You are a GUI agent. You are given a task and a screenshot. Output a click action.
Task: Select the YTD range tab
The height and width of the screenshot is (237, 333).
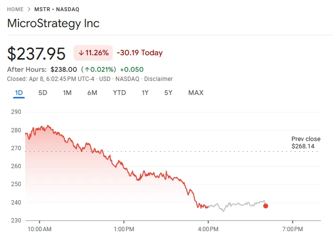[x=119, y=93]
